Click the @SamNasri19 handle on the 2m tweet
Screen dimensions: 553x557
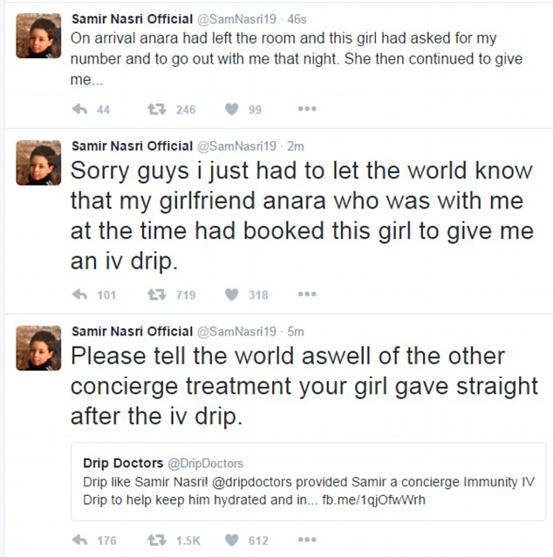[236, 146]
